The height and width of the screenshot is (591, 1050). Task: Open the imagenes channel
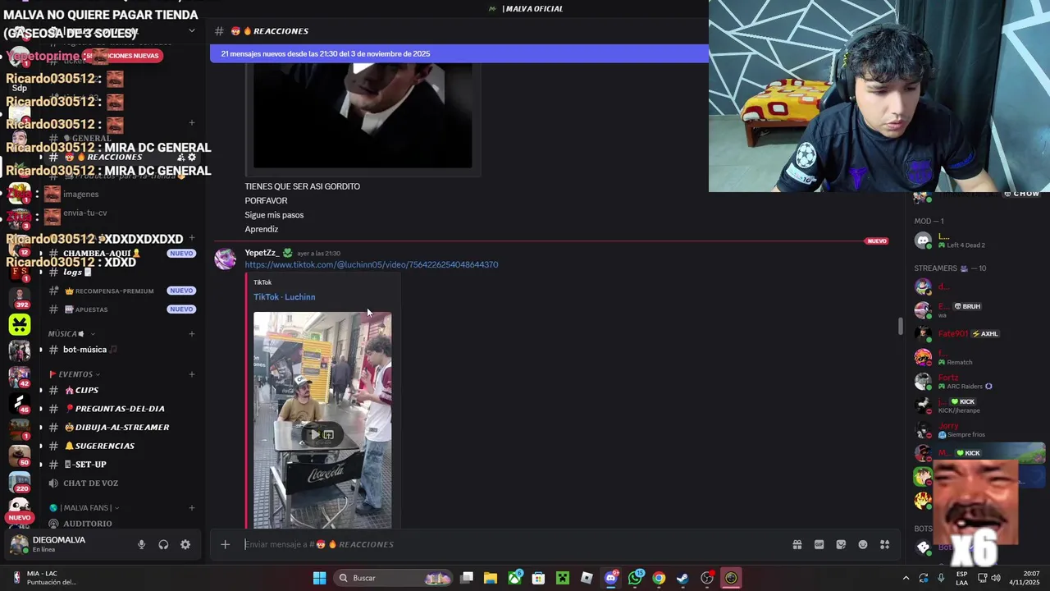[x=80, y=194]
